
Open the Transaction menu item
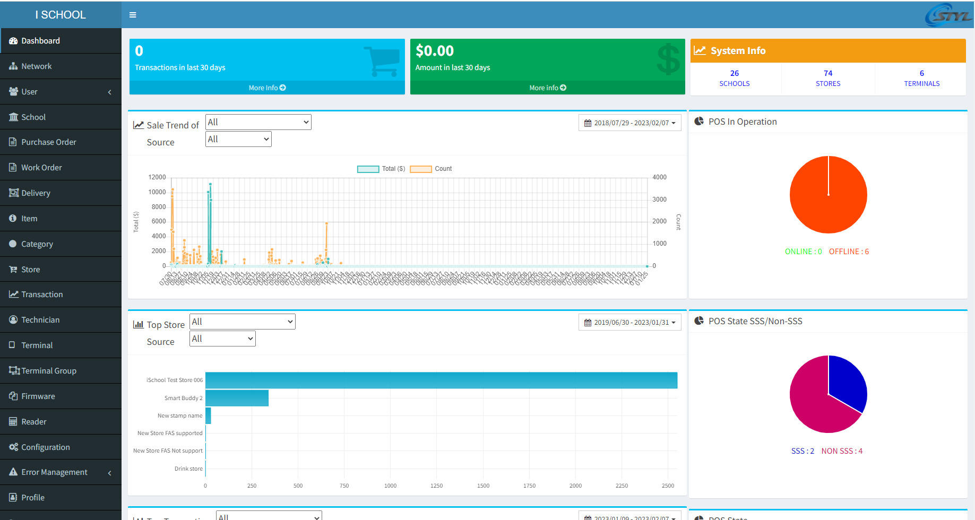[42, 294]
